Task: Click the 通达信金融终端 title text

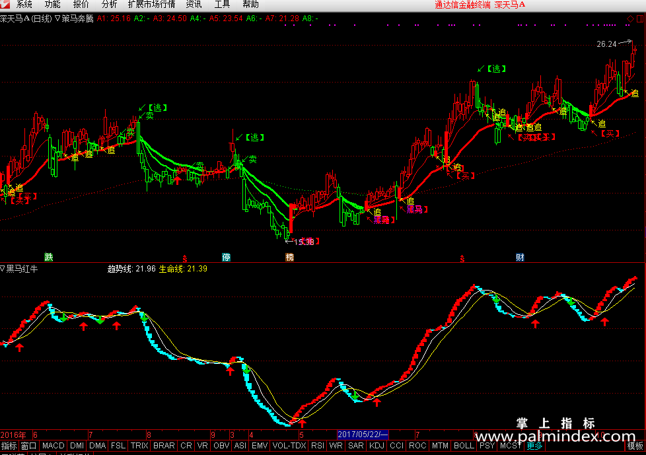Action: tap(462, 5)
